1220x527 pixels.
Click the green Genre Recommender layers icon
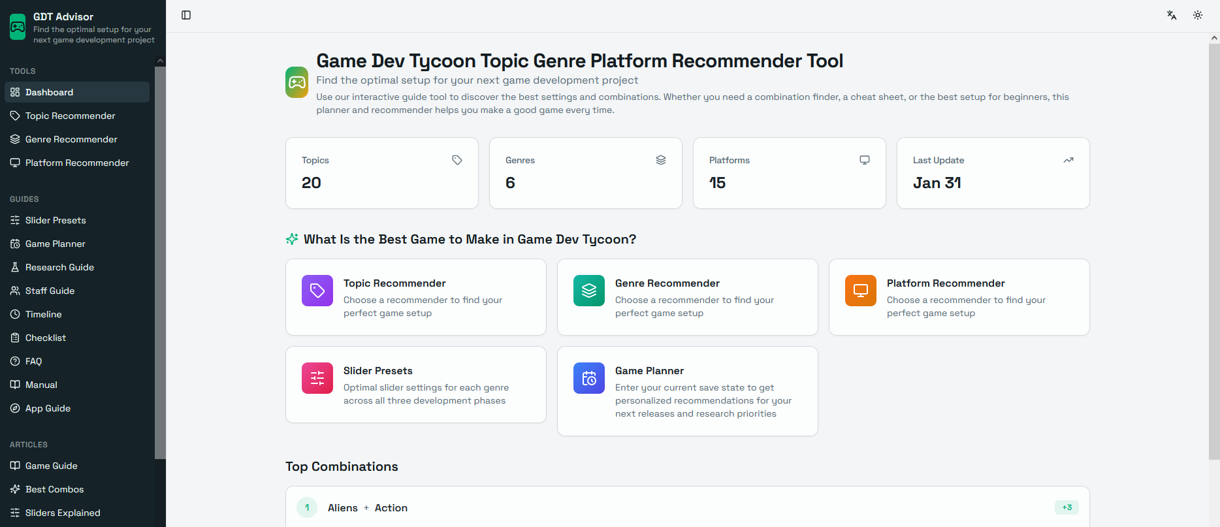[589, 291]
